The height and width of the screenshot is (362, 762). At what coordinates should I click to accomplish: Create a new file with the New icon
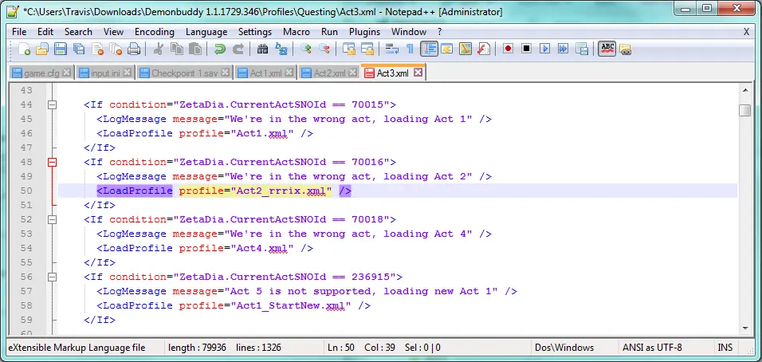click(x=24, y=49)
